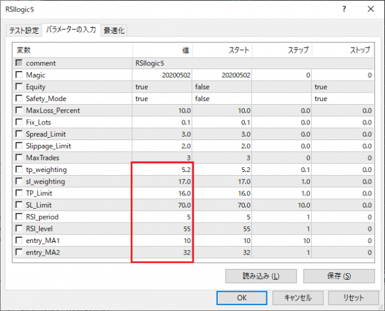Select the entry_MA2 value 32 cell
This screenshot has width=385, height=311.
click(162, 252)
